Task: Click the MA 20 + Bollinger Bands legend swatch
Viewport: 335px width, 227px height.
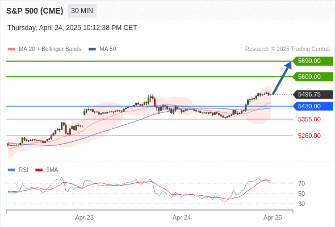Action: point(11,49)
